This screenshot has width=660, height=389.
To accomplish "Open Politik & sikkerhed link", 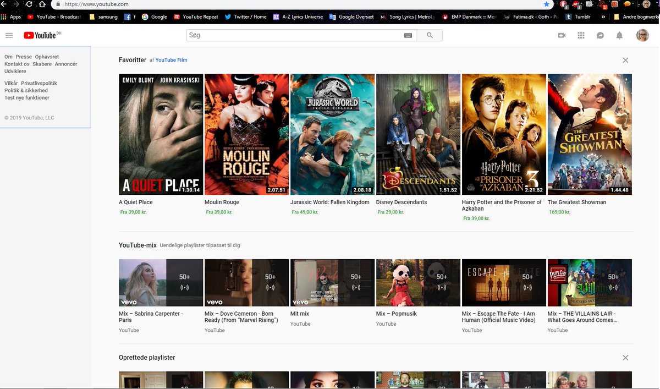I will [x=26, y=90].
